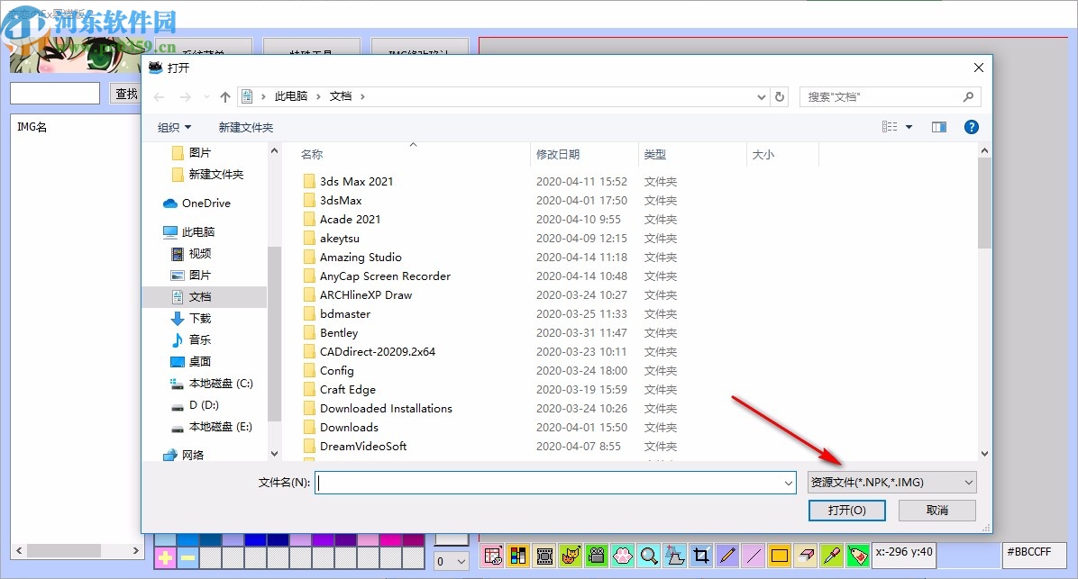Select the line drawing tool
The height and width of the screenshot is (579, 1078).
753,555
